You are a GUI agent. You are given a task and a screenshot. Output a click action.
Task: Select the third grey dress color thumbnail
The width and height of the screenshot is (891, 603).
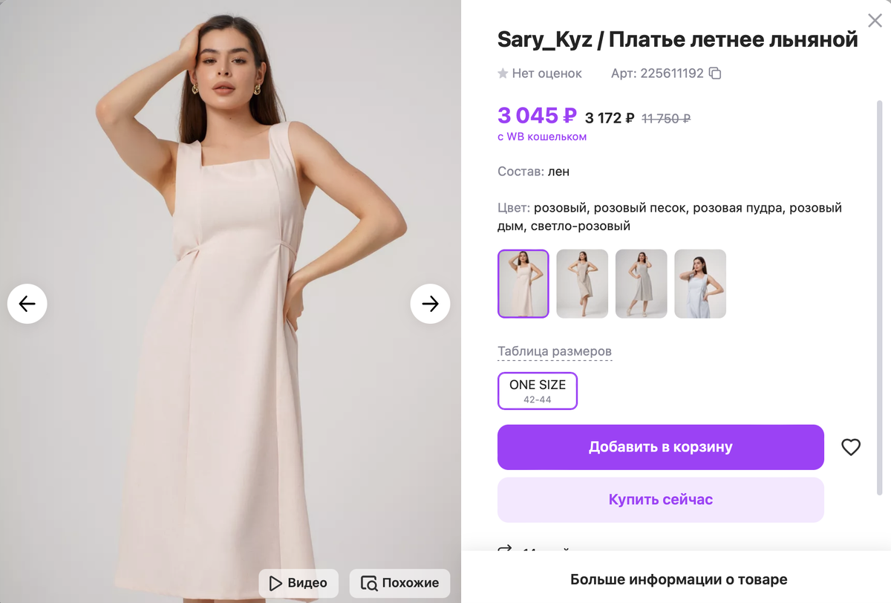(x=641, y=284)
